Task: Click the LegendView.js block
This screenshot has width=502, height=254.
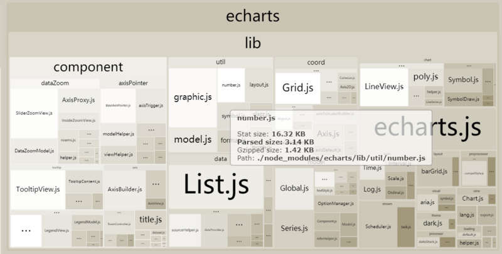Action: pyautogui.click(x=56, y=230)
